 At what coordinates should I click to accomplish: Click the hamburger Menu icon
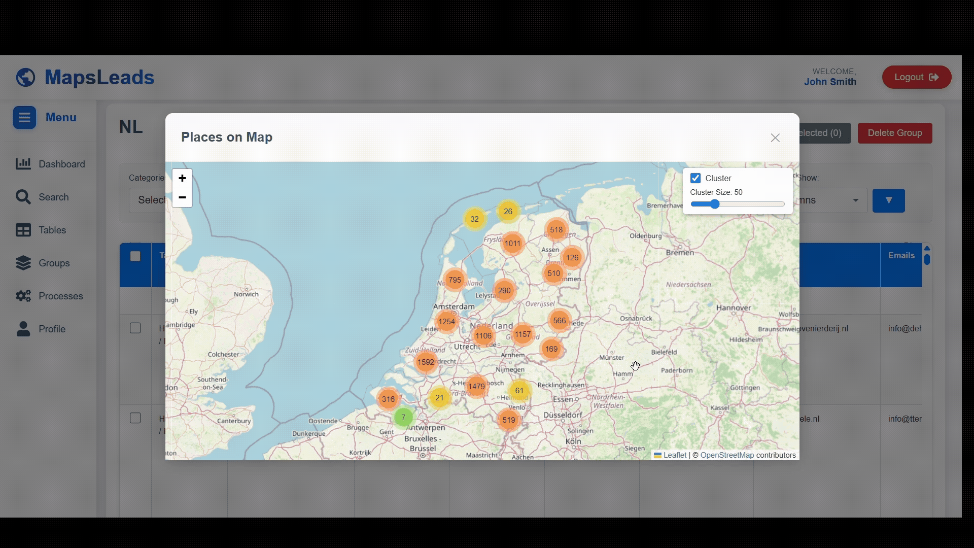pos(24,118)
